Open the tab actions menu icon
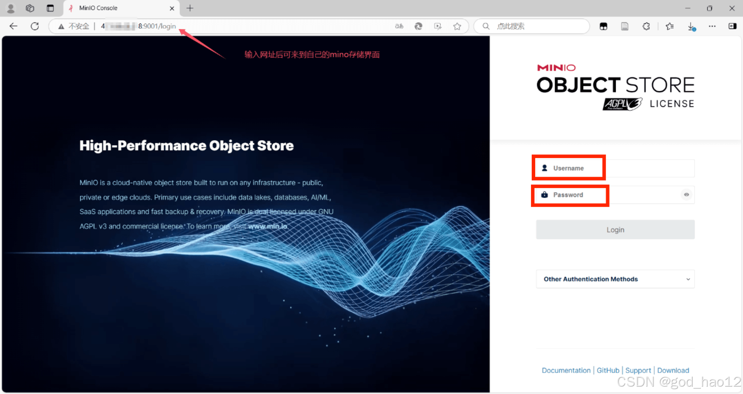Image resolution: width=743 pixels, height=394 pixels. (50, 8)
